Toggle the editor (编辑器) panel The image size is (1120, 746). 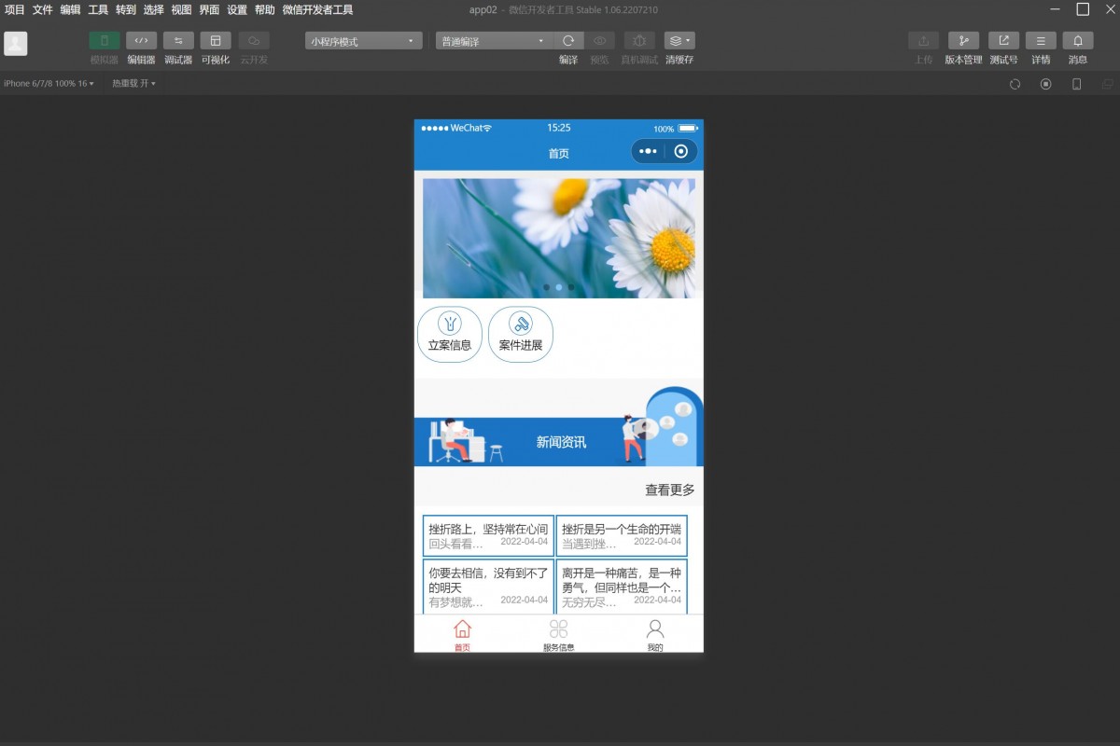(x=141, y=41)
